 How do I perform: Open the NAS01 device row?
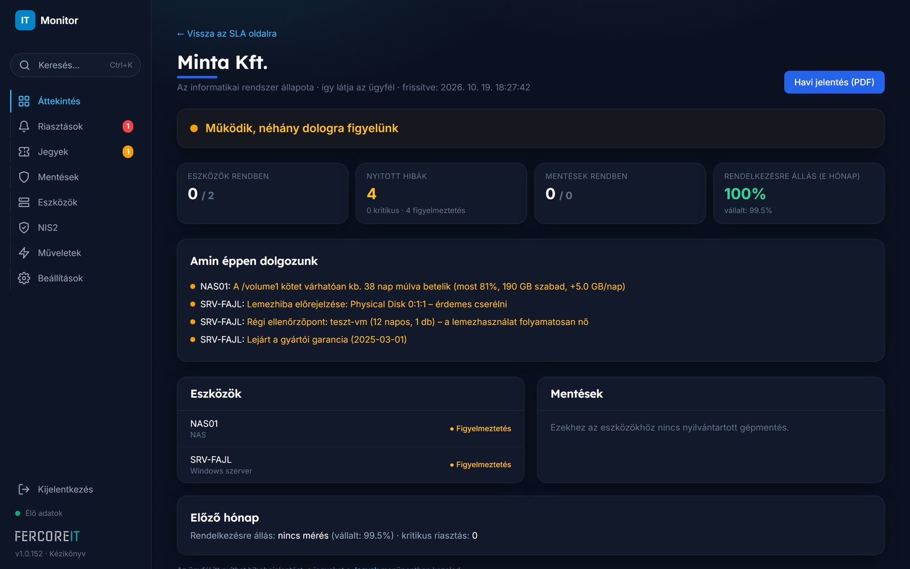(x=350, y=428)
